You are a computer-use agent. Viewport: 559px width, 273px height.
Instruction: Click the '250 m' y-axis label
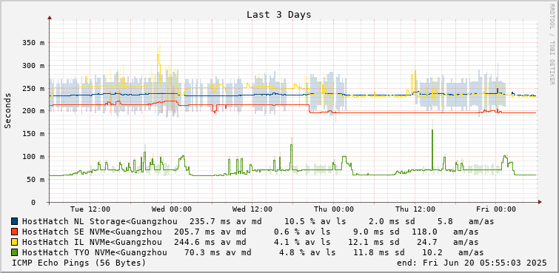click(33, 88)
